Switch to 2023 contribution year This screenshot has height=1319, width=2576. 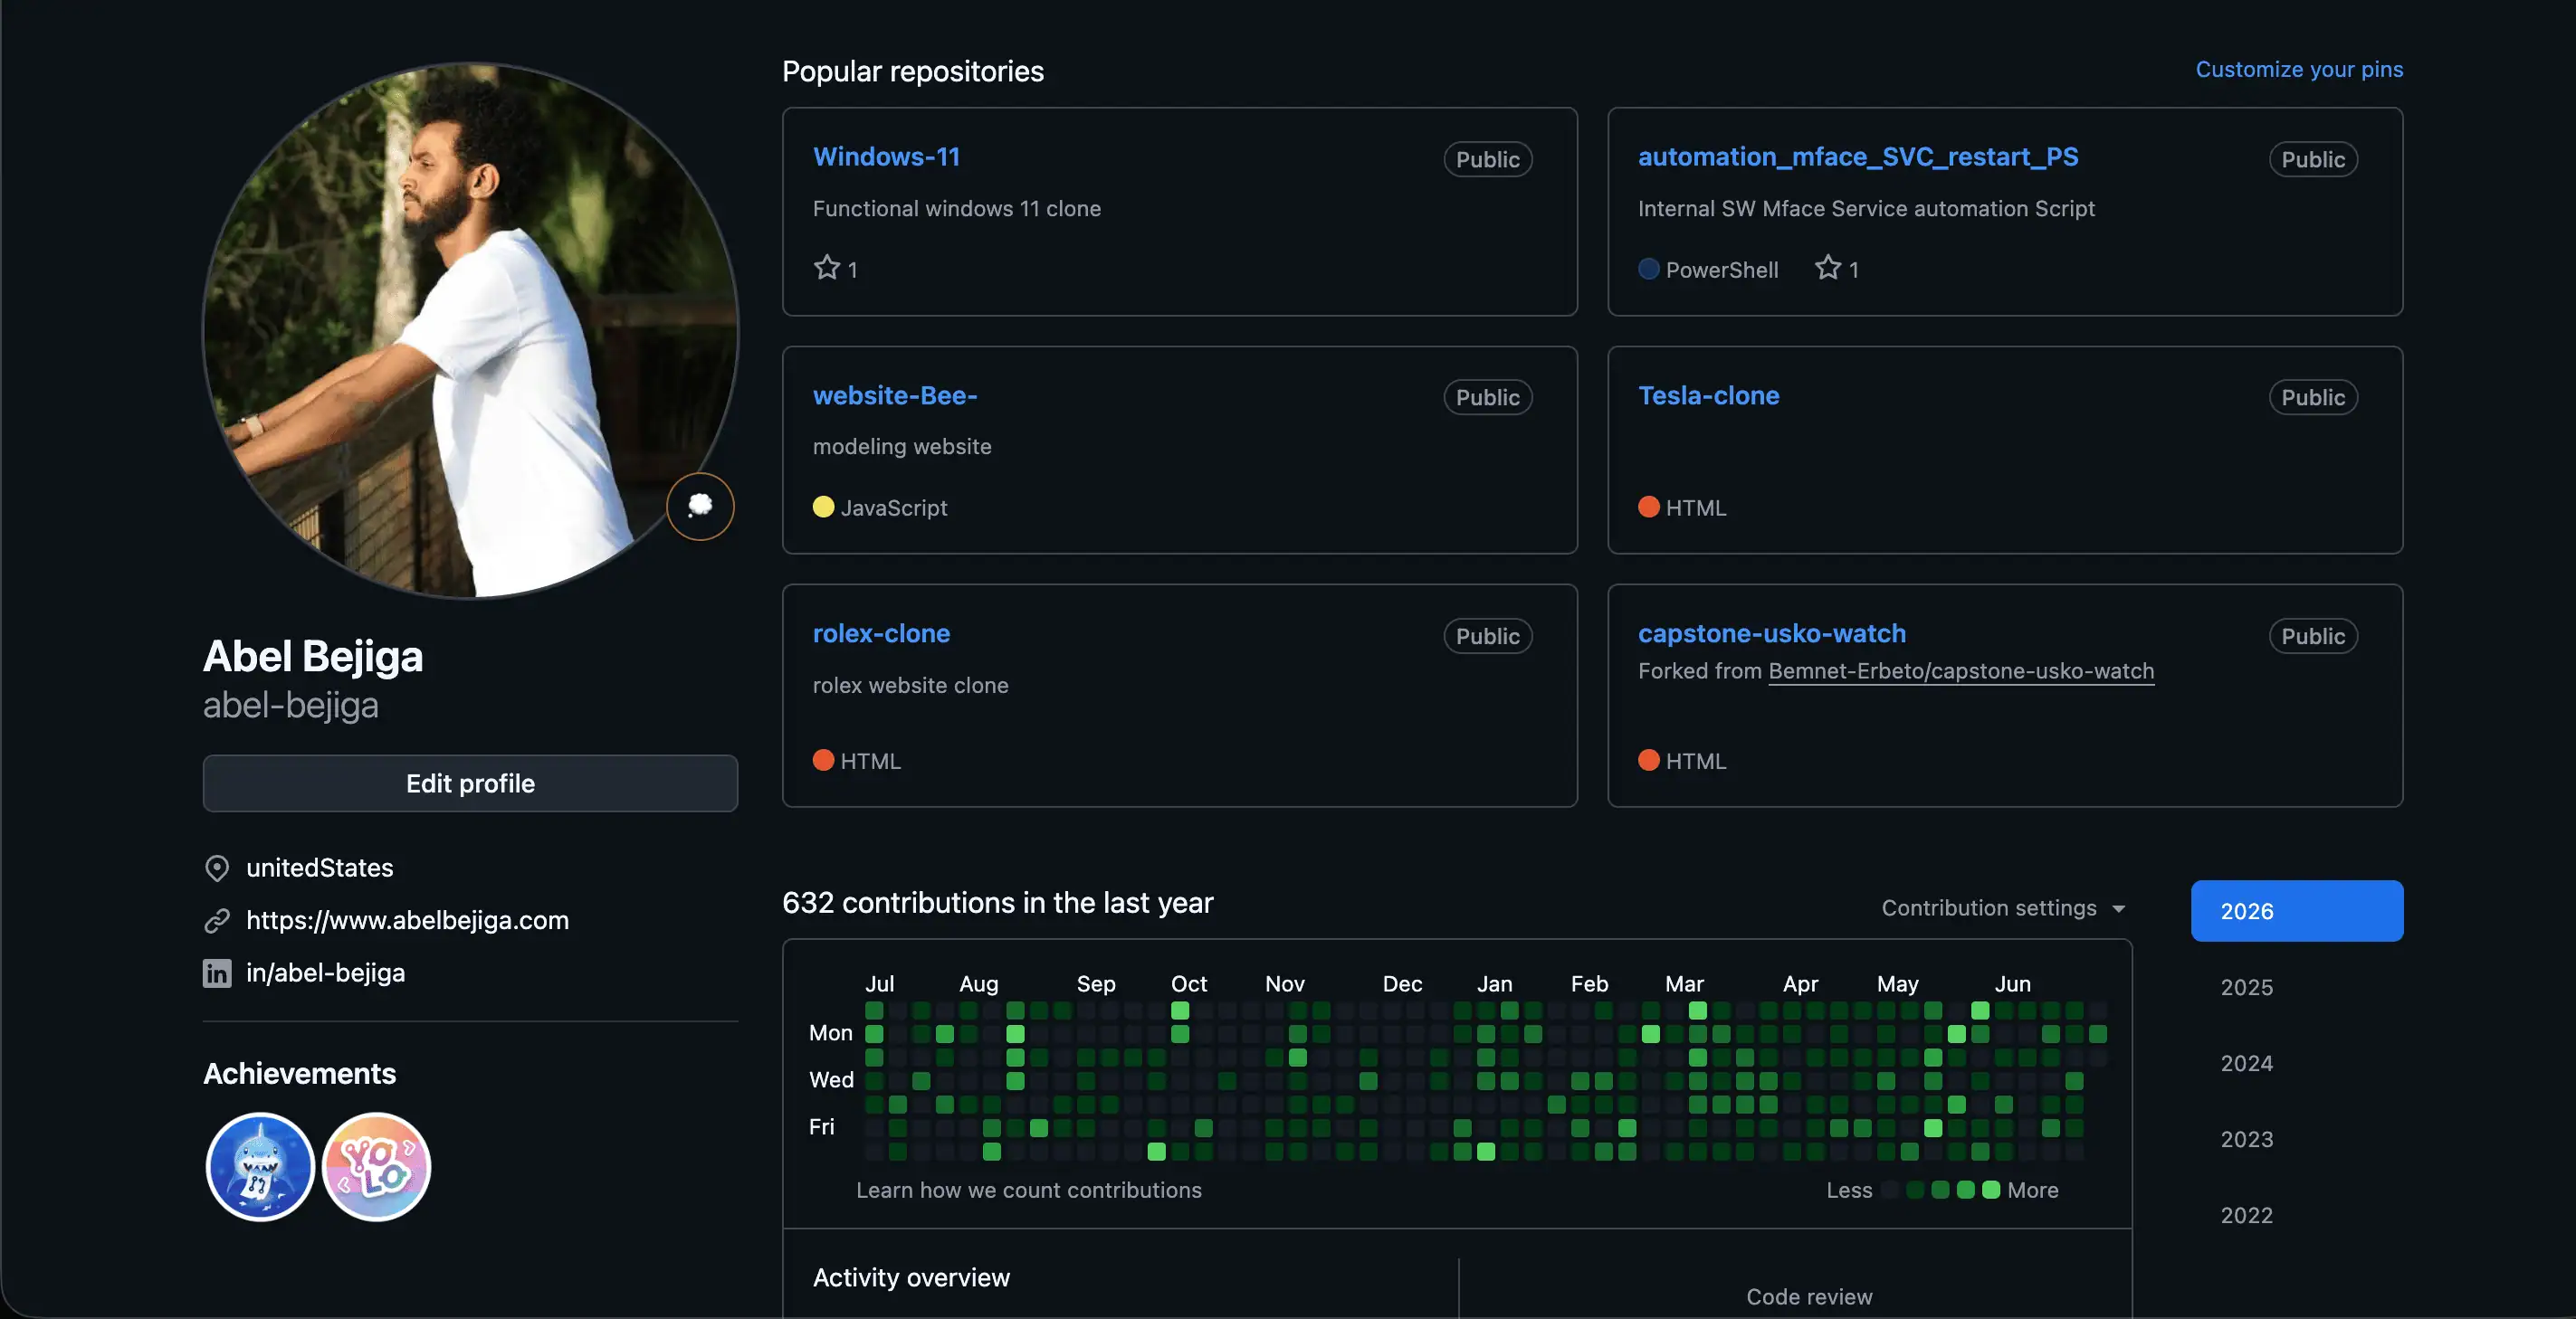pyautogui.click(x=2246, y=1139)
